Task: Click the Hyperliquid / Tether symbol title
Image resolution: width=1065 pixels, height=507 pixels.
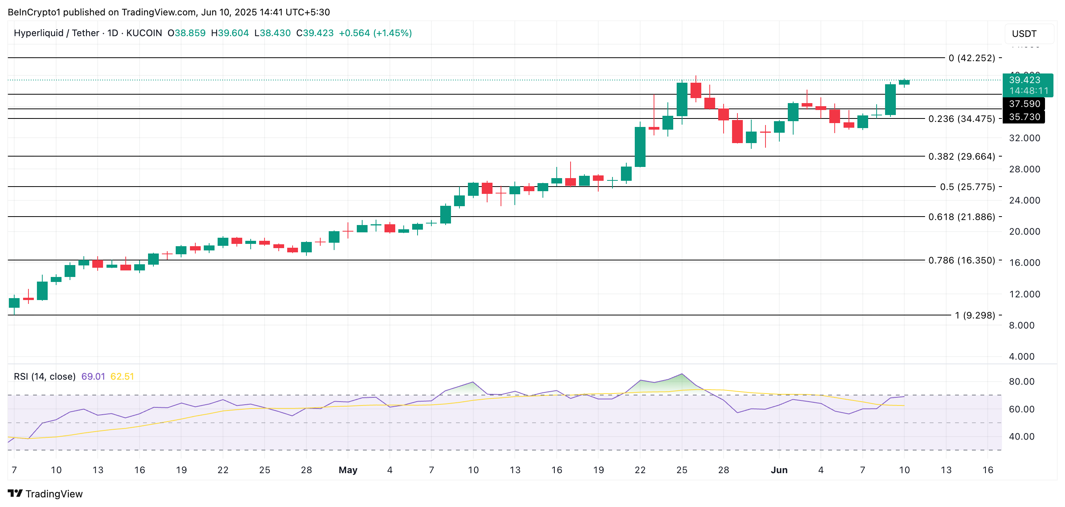Action: pyautogui.click(x=56, y=33)
